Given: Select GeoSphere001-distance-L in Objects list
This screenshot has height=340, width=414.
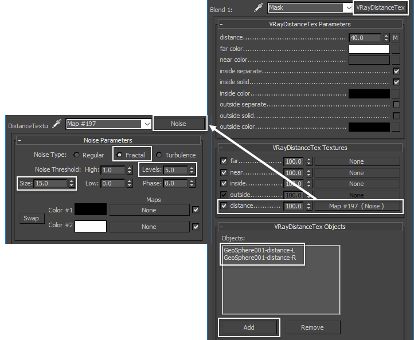Looking at the screenshot, I should point(259,250).
